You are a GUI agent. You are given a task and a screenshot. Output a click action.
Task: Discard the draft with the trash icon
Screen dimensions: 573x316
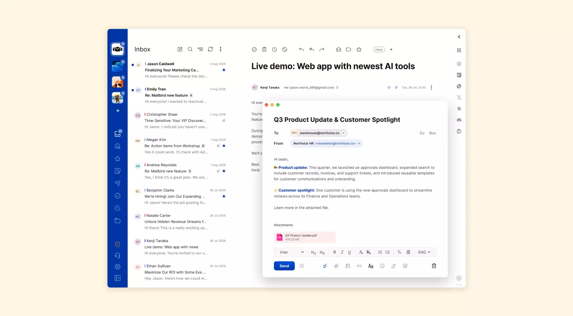434,266
